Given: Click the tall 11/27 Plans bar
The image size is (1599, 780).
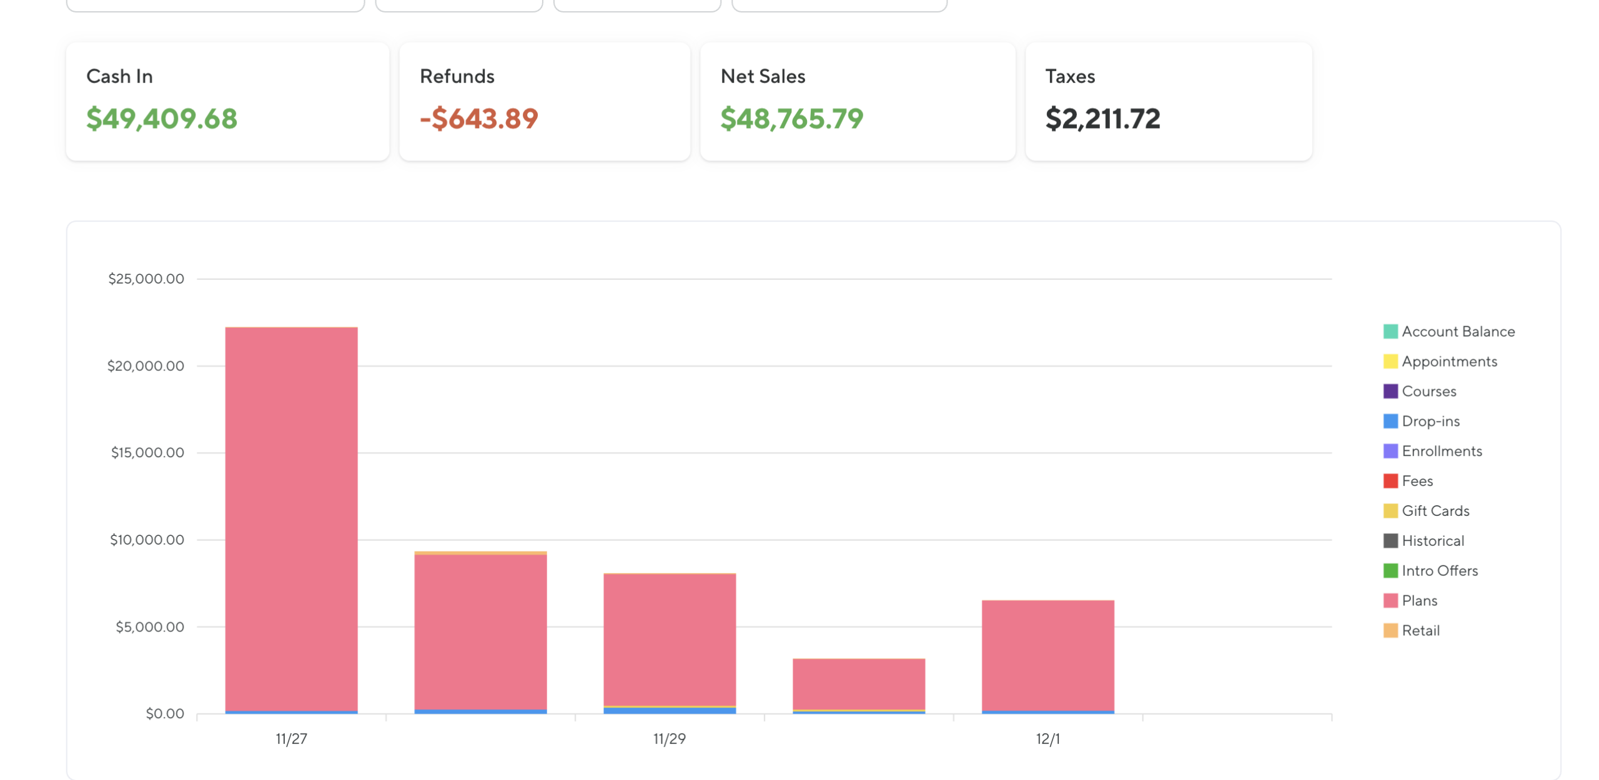Looking at the screenshot, I should click(291, 518).
